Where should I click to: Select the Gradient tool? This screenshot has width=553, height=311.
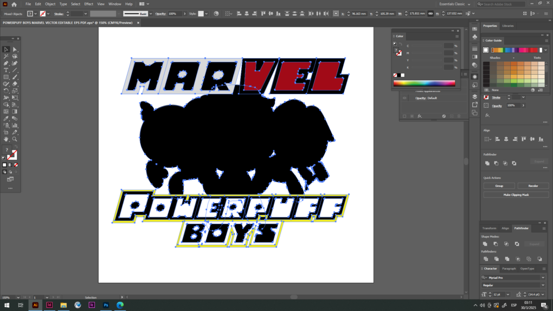coord(15,112)
